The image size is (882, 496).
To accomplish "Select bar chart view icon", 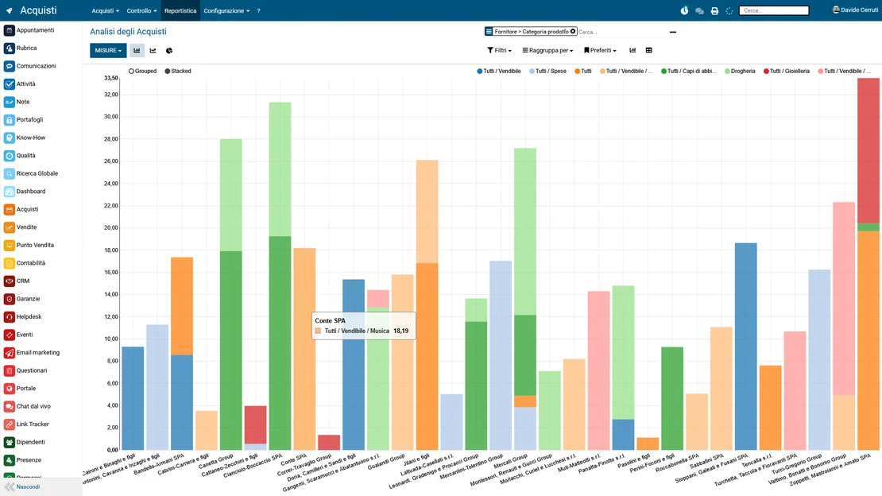I will [137, 51].
